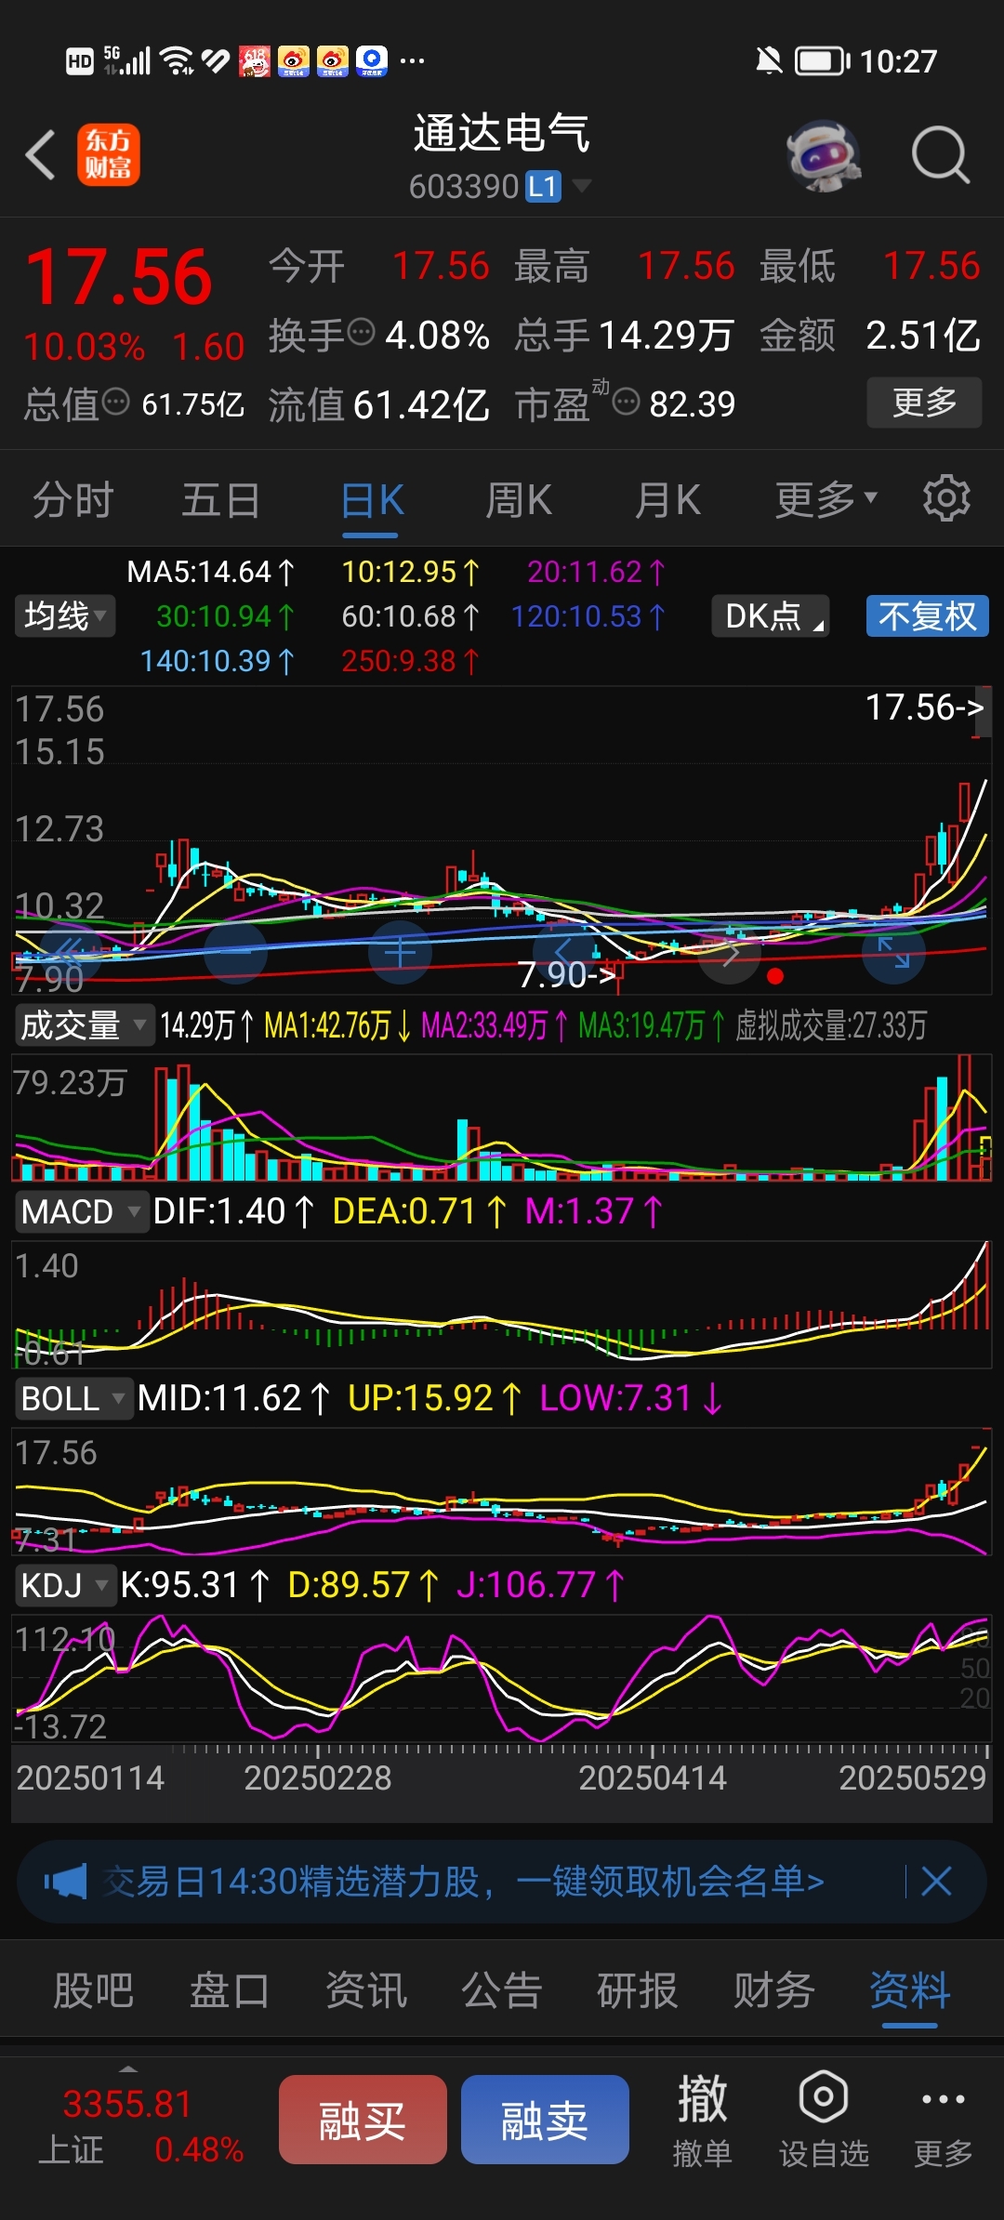Expand chart to fullscreen icon
The image size is (1004, 2220).
pos(893,951)
